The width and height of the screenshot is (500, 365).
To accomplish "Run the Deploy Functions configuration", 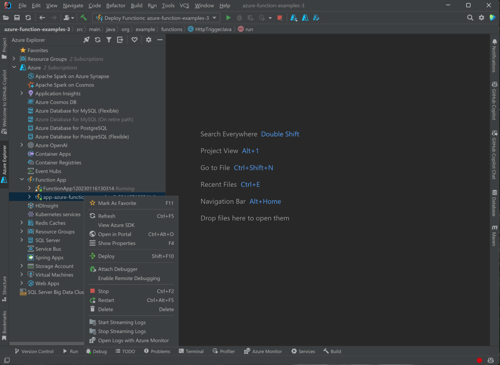I will (228, 17).
